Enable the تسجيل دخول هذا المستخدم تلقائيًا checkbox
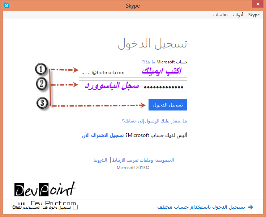Screen dimensions: 266x217 point(75,207)
